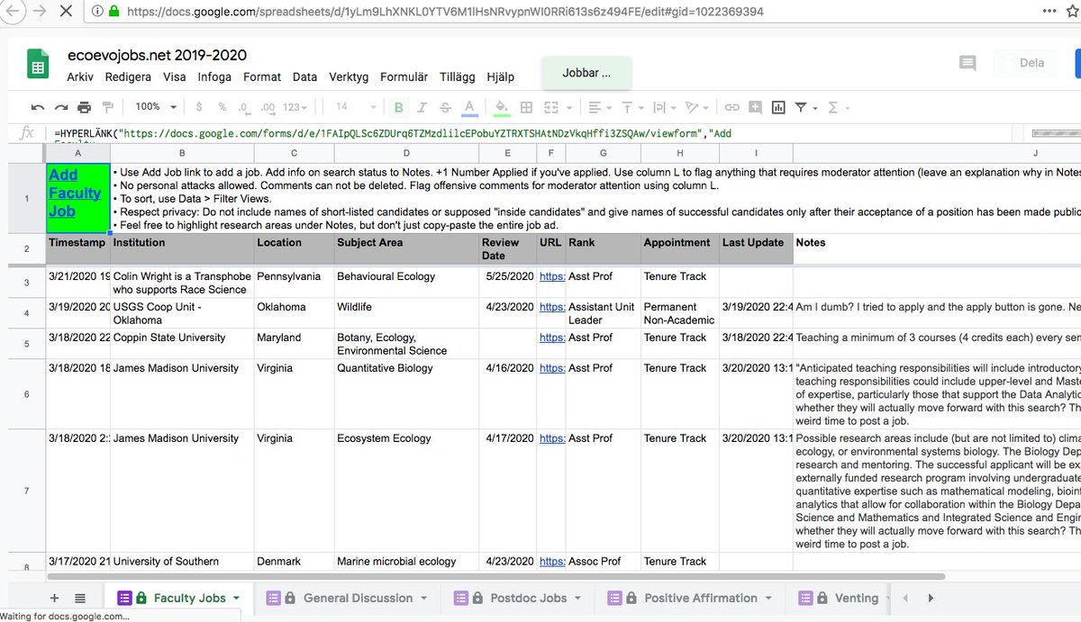1081x622 pixels.
Task: Switch to Positive Affirmation sheet tab
Action: pyautogui.click(x=691, y=598)
